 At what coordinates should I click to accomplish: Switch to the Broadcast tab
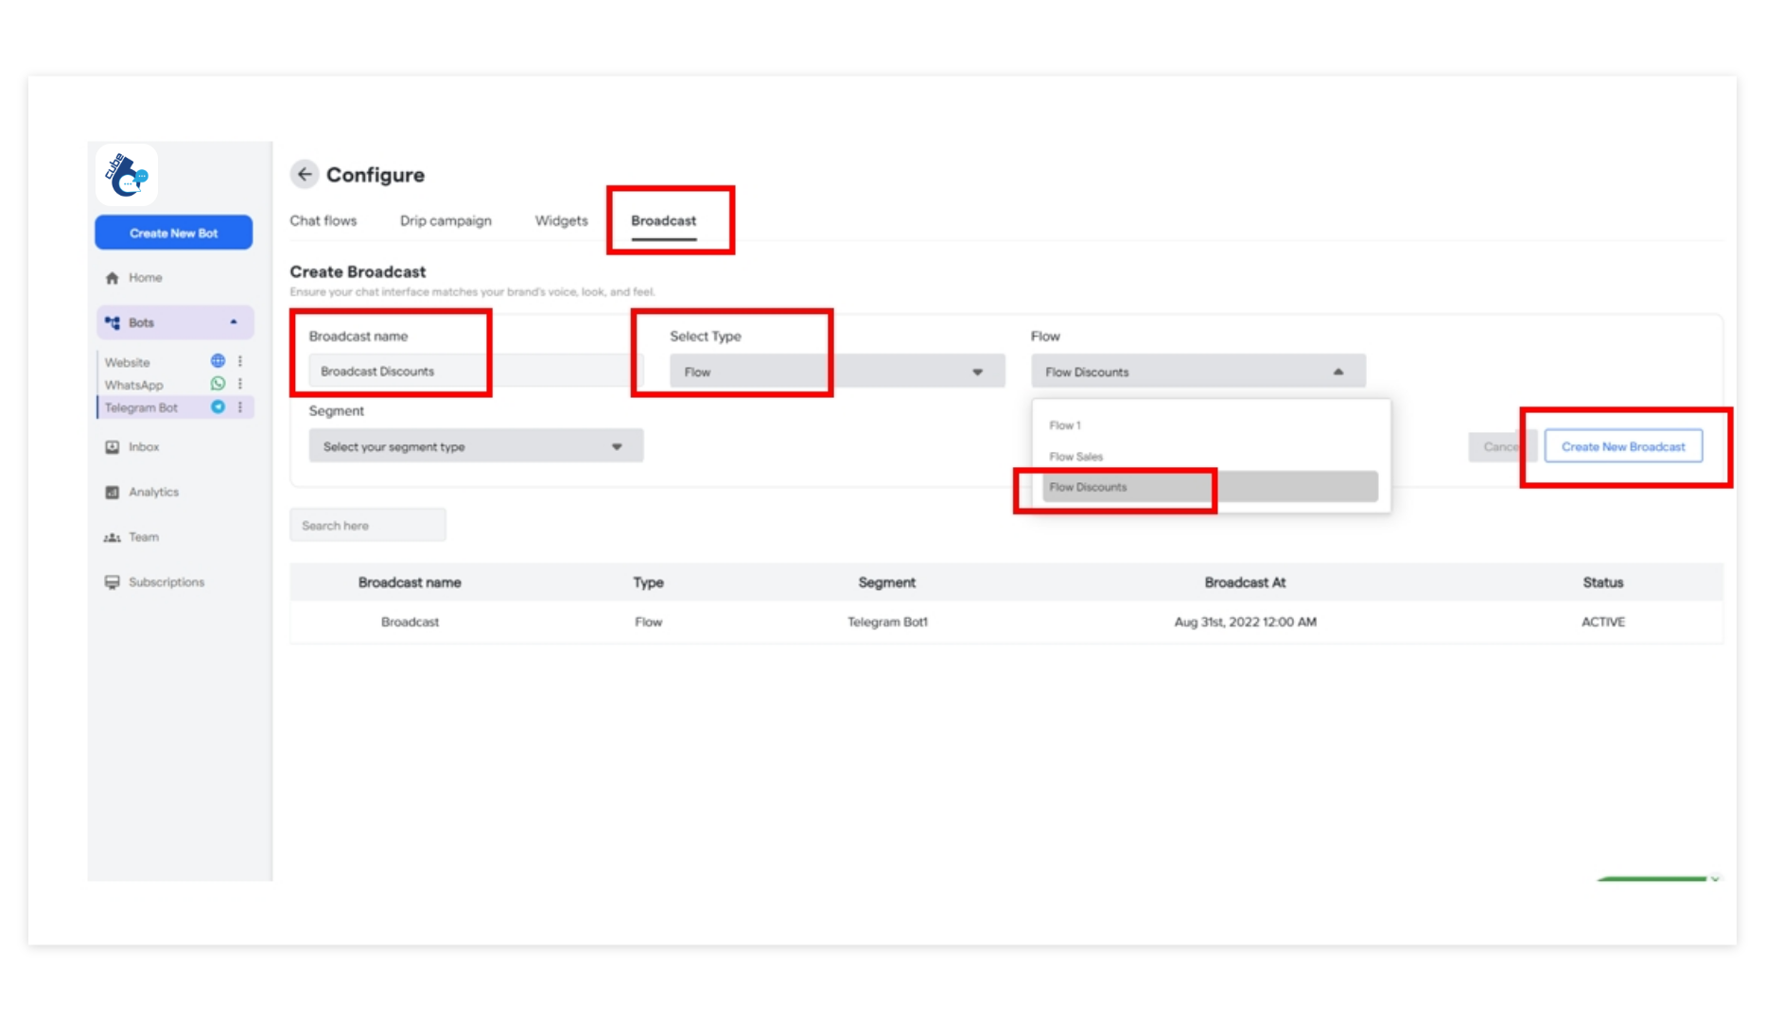tap(664, 220)
